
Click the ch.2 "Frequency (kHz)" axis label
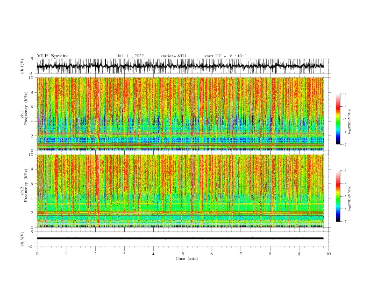[x=26, y=185]
